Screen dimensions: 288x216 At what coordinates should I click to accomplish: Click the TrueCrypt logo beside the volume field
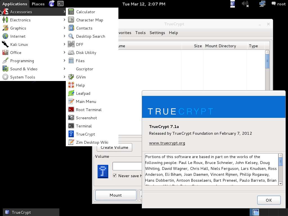click(103, 171)
